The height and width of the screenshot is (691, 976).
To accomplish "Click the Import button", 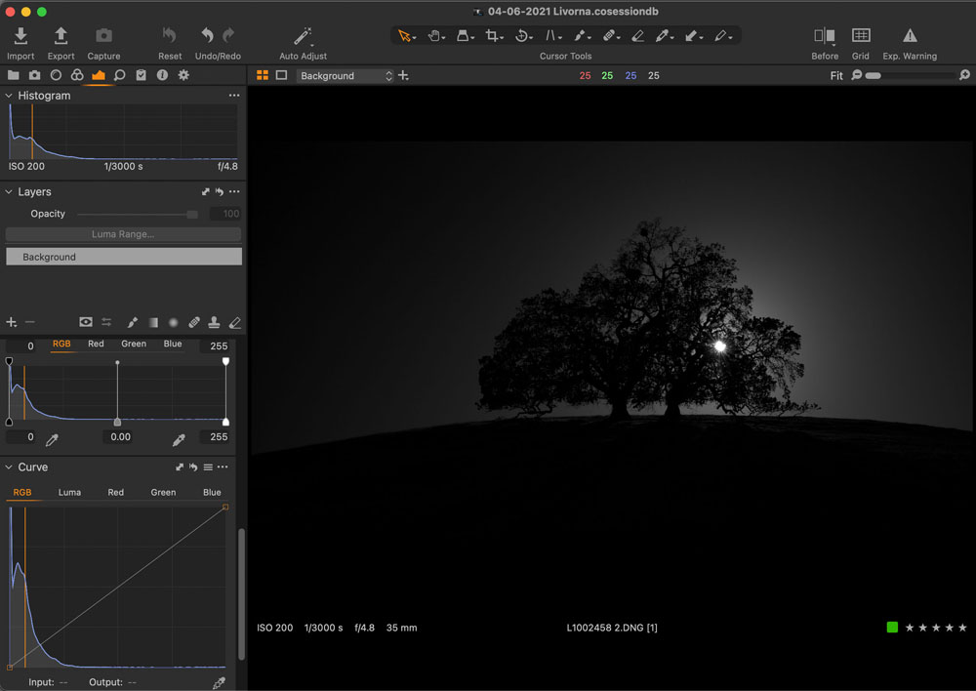I will (x=20, y=43).
